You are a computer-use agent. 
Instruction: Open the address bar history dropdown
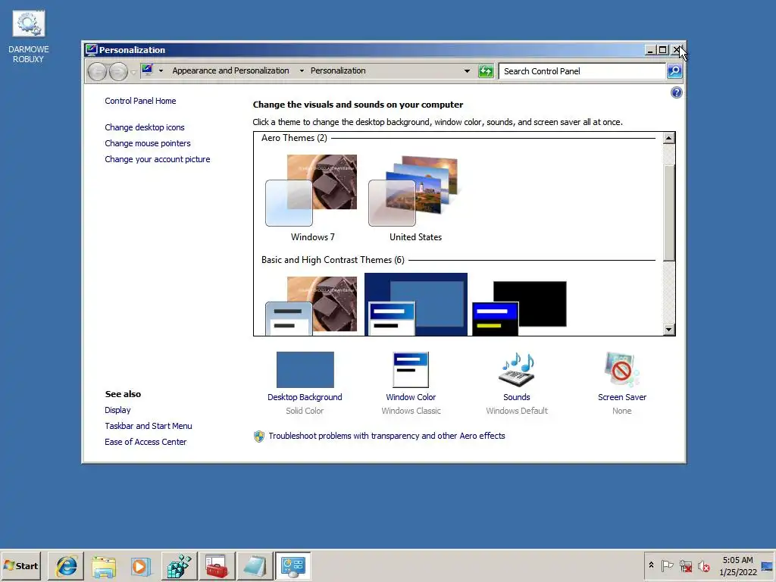coord(467,70)
